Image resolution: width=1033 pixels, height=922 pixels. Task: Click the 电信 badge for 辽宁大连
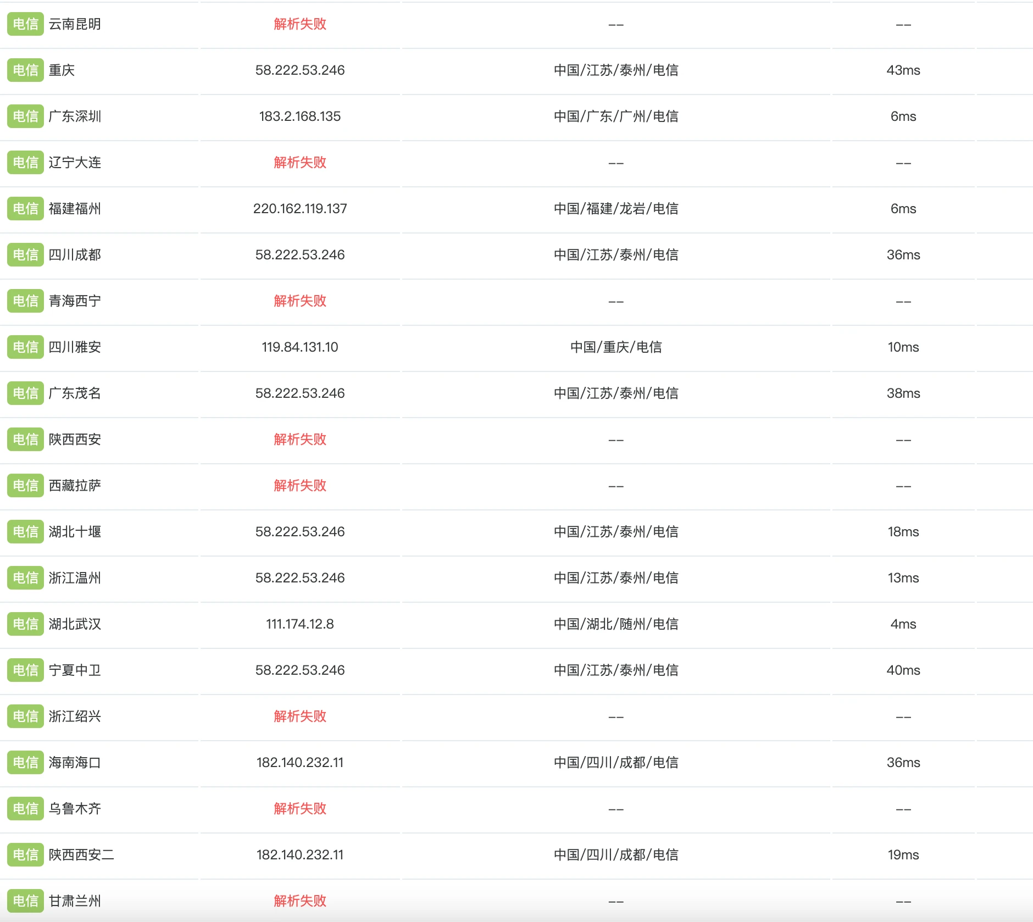(25, 163)
